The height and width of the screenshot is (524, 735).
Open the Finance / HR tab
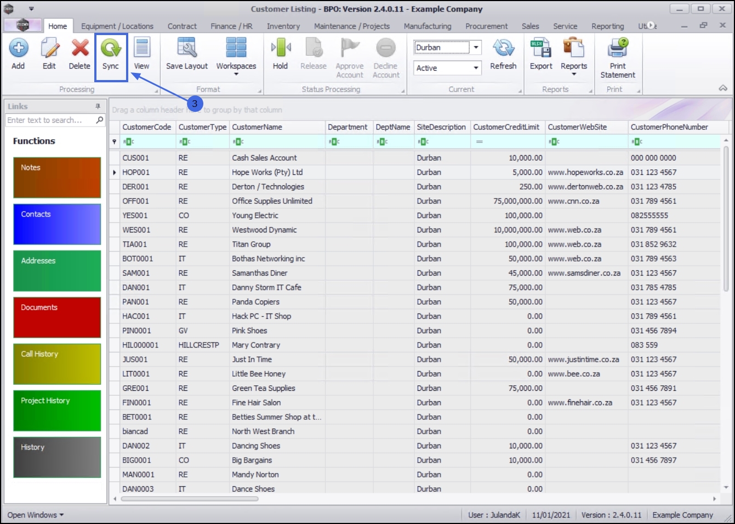(231, 26)
